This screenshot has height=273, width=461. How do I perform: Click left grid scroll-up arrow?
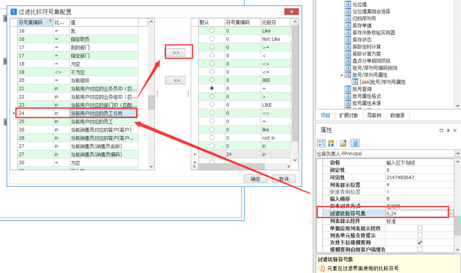151,22
